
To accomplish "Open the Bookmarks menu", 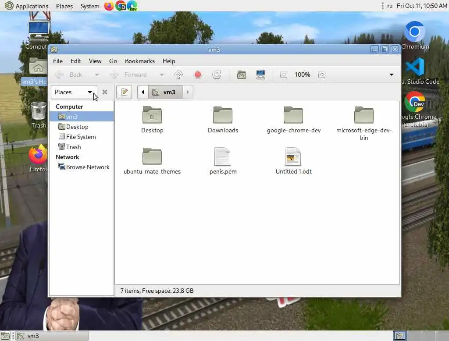I will click(x=140, y=61).
